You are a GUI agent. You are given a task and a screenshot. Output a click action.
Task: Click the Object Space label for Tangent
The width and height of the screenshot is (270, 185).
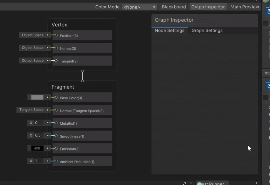[x=33, y=60]
